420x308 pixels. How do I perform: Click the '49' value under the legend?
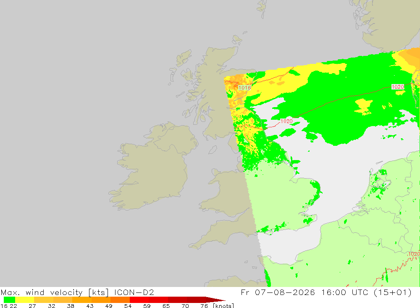[109, 306]
